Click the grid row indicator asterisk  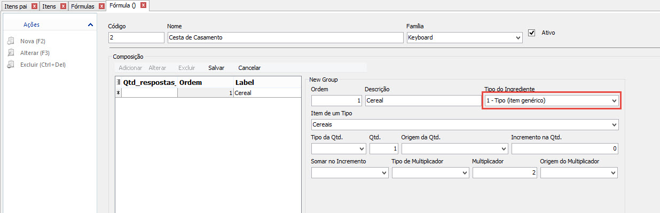tap(119, 93)
